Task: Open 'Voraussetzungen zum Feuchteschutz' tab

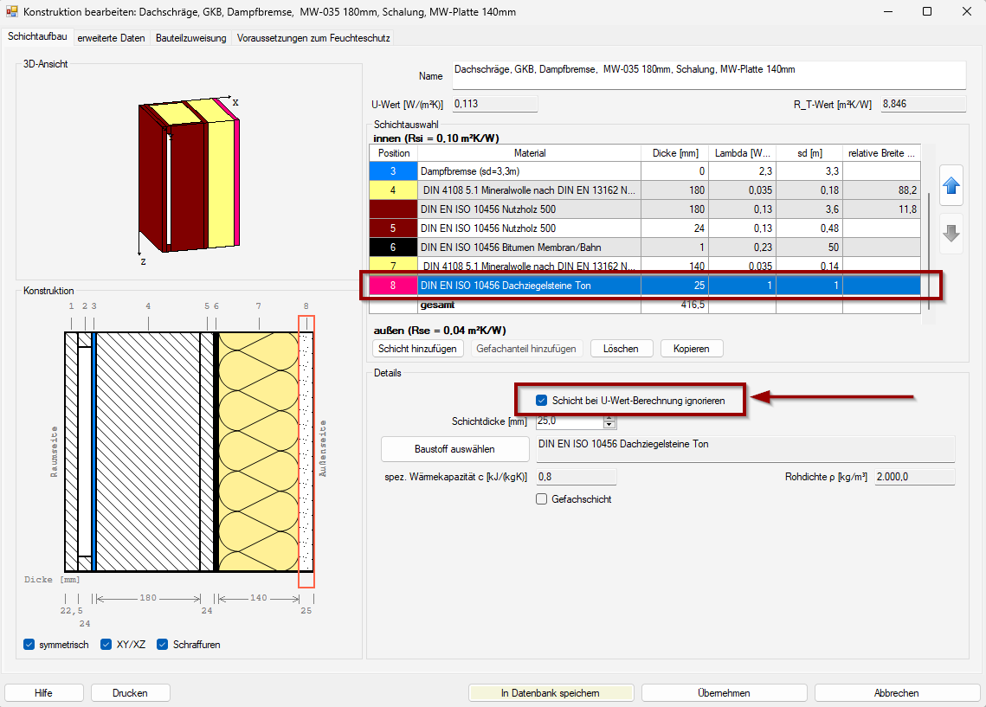Action: (313, 38)
